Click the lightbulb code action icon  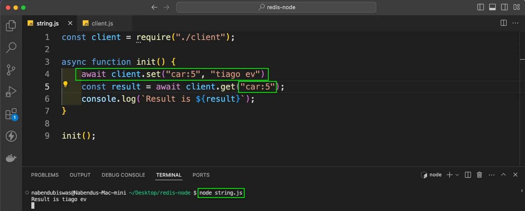coord(65,84)
